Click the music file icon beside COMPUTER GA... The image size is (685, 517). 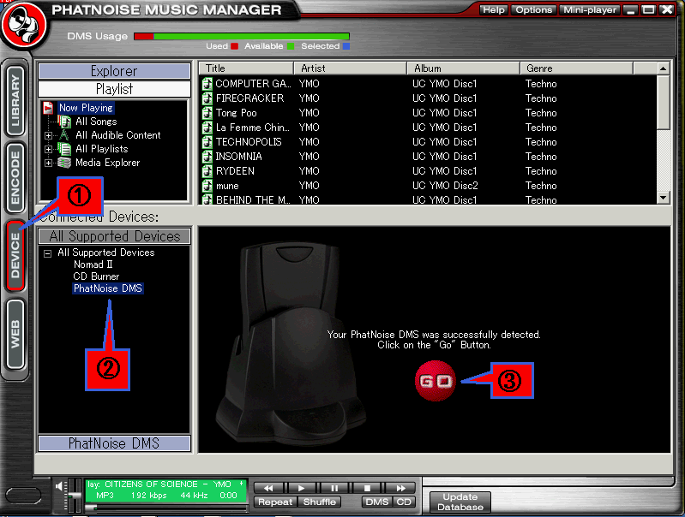pyautogui.click(x=207, y=84)
